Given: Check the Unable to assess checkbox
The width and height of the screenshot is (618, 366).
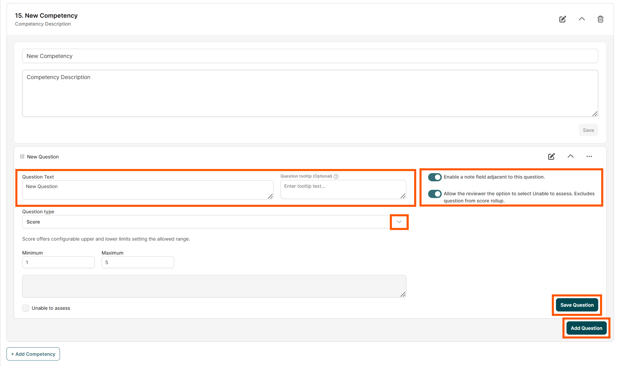Looking at the screenshot, I should pyautogui.click(x=26, y=308).
